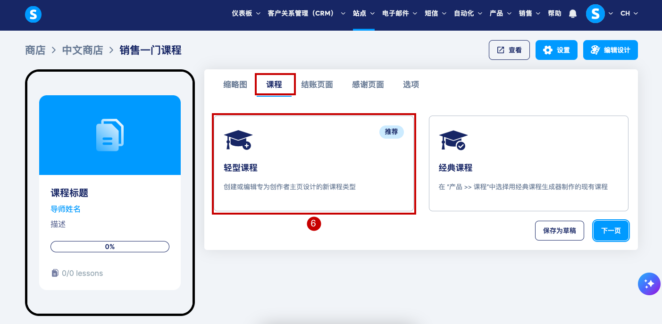Switch language via the CH dropdown

coord(629,13)
